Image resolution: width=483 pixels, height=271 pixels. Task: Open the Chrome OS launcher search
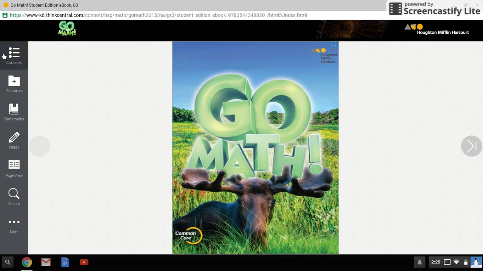[8, 262]
